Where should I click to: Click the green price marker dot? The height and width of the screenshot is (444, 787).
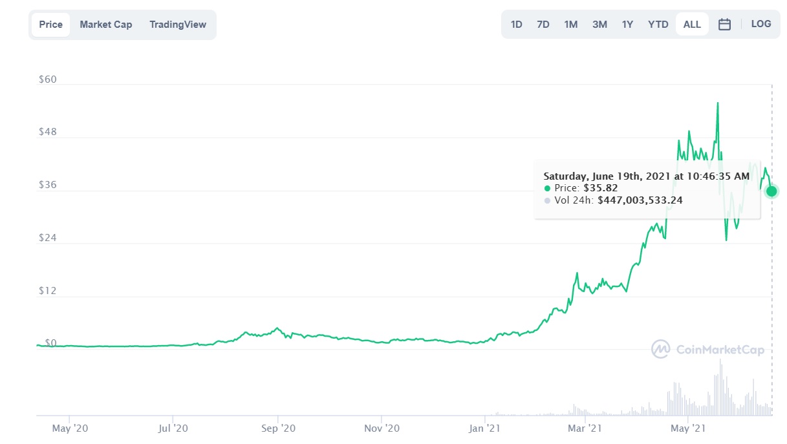point(771,191)
